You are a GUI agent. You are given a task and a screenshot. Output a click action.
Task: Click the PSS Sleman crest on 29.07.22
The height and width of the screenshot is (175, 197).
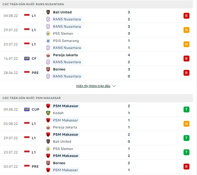tap(48, 33)
